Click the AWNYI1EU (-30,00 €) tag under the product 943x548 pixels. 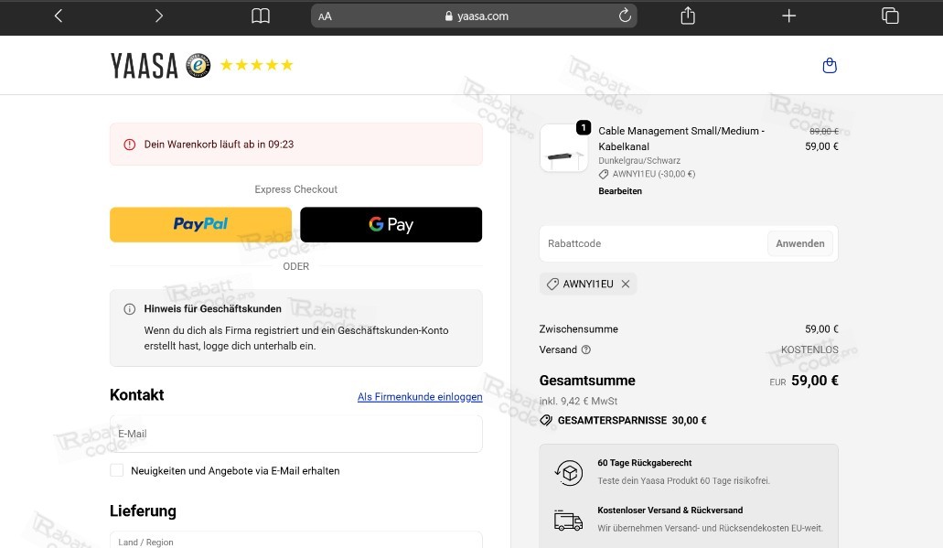(x=647, y=174)
